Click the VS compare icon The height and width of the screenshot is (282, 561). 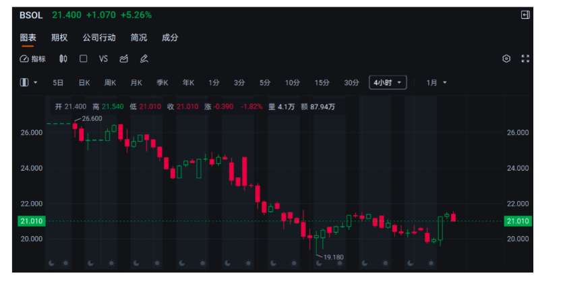click(x=103, y=59)
